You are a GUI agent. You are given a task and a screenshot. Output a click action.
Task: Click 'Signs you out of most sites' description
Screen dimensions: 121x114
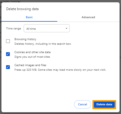32,57
